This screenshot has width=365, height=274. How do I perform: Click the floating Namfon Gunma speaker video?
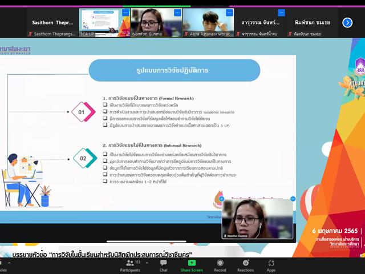pyautogui.click(x=257, y=219)
